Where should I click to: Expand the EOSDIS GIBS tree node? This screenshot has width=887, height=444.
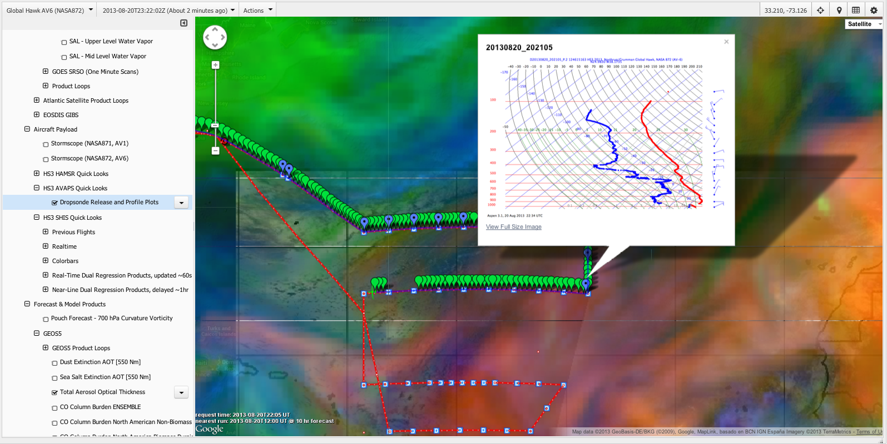point(37,115)
